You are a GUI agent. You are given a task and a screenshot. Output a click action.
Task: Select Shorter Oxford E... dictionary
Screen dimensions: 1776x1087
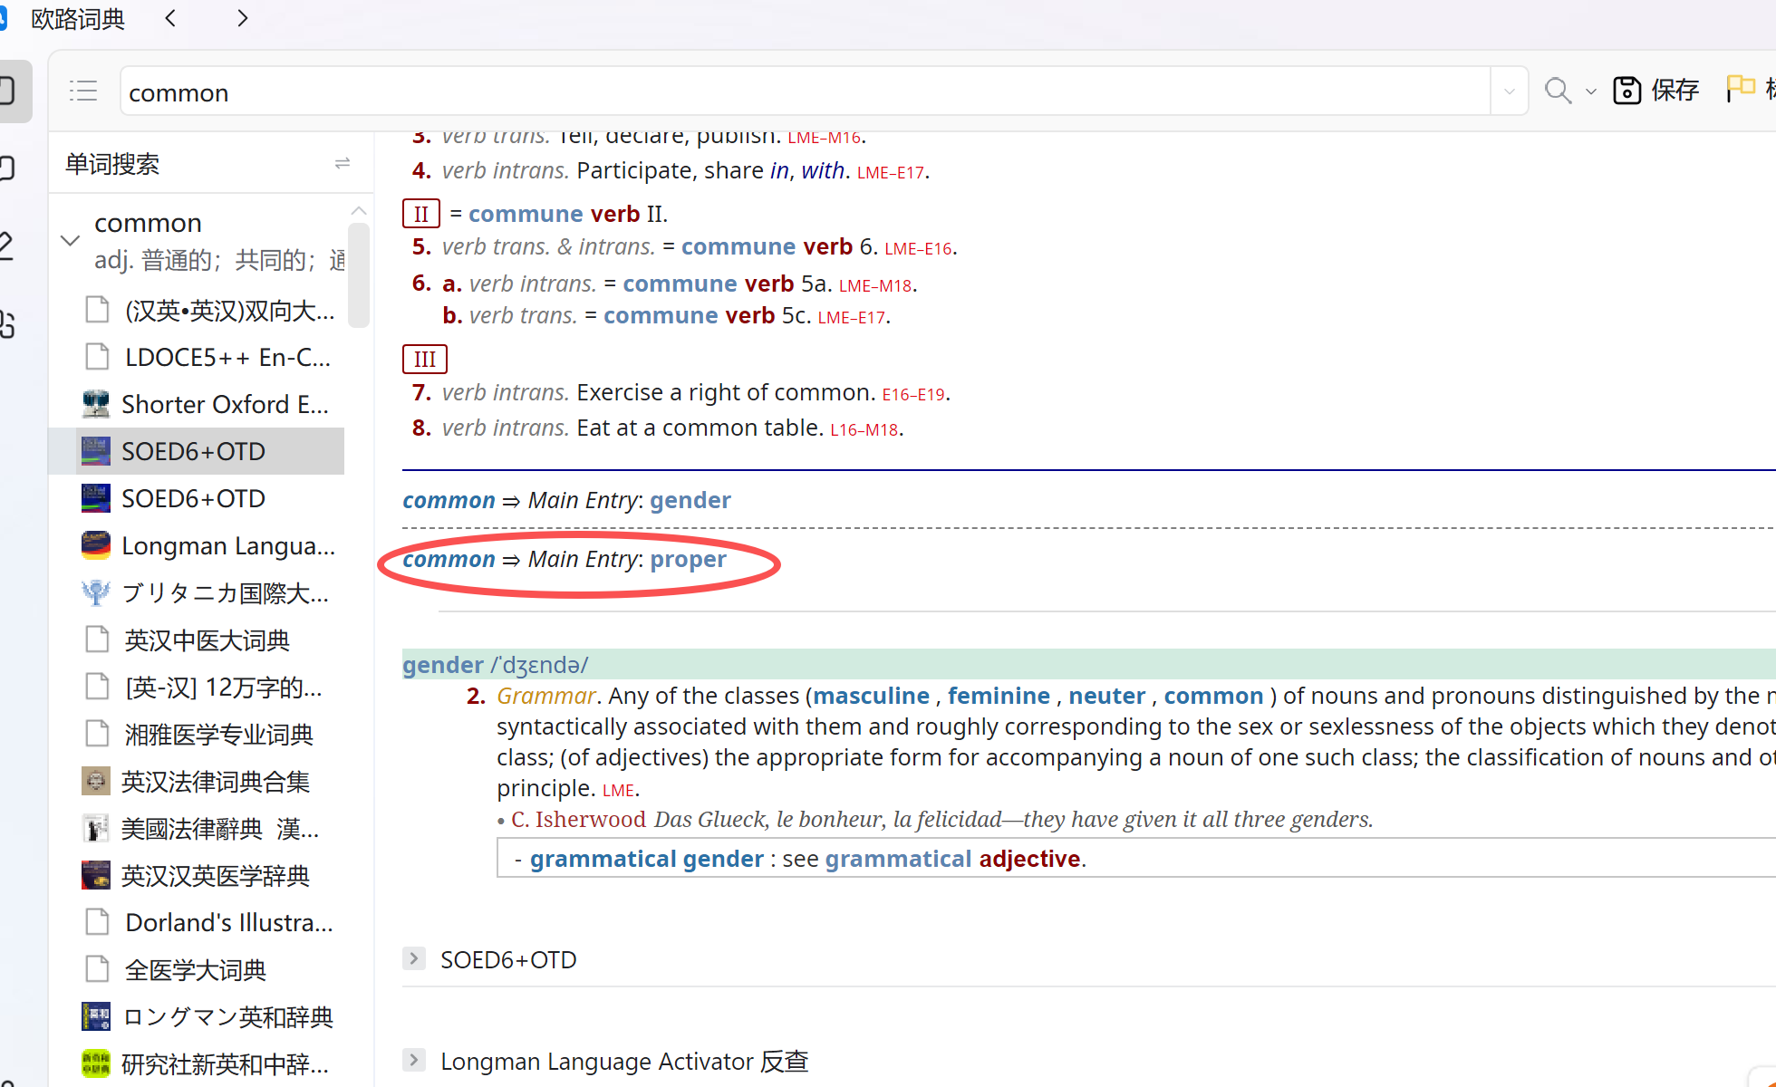[225, 404]
